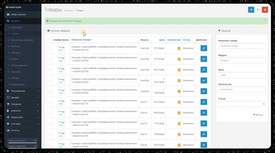Click the copy product icon button

[x=258, y=10]
